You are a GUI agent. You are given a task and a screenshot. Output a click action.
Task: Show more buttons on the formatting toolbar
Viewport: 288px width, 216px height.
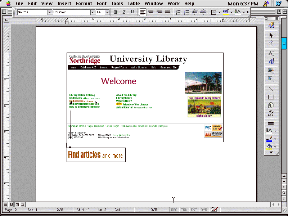coord(248,12)
